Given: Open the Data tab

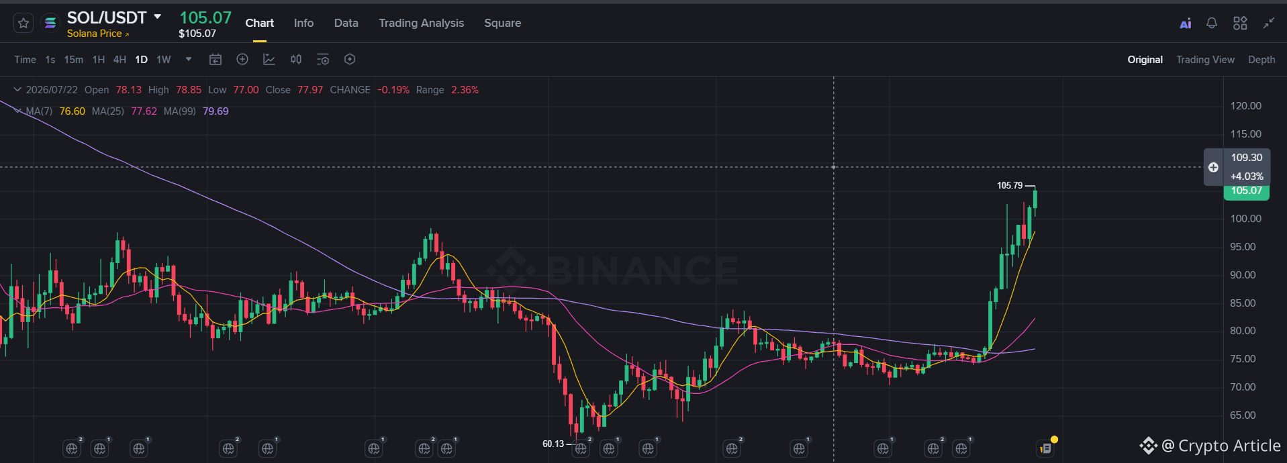Looking at the screenshot, I should 346,23.
